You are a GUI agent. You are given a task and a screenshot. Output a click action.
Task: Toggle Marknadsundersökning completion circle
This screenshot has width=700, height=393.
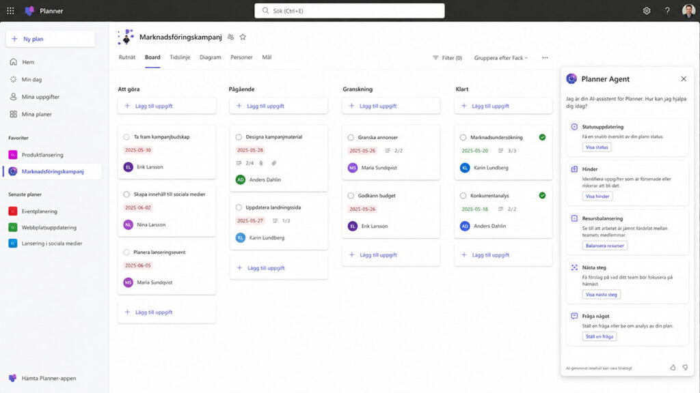[x=463, y=138]
